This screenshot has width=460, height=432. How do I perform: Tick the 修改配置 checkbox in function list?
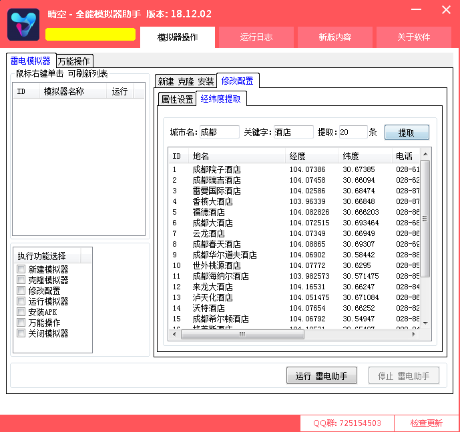pyautogui.click(x=21, y=290)
